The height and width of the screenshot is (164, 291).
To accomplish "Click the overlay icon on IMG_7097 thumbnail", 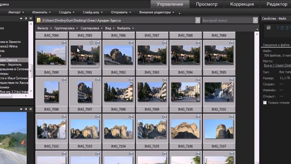I will tap(98, 80).
